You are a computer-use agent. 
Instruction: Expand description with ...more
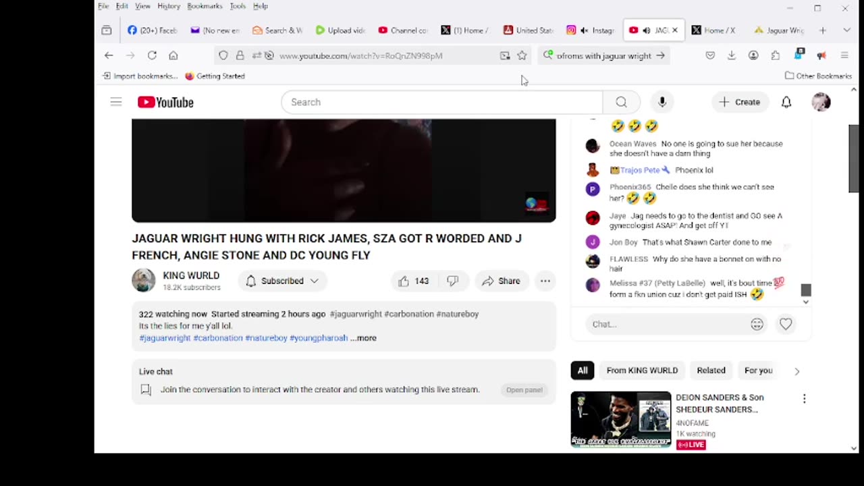(363, 338)
